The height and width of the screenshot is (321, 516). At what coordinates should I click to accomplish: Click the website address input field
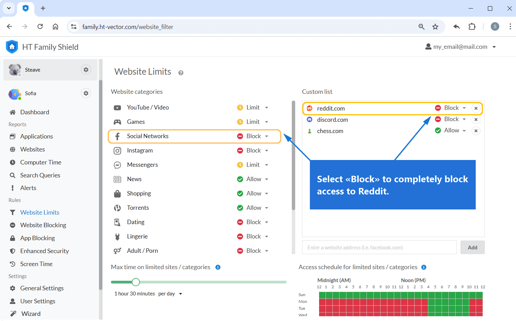tap(379, 247)
